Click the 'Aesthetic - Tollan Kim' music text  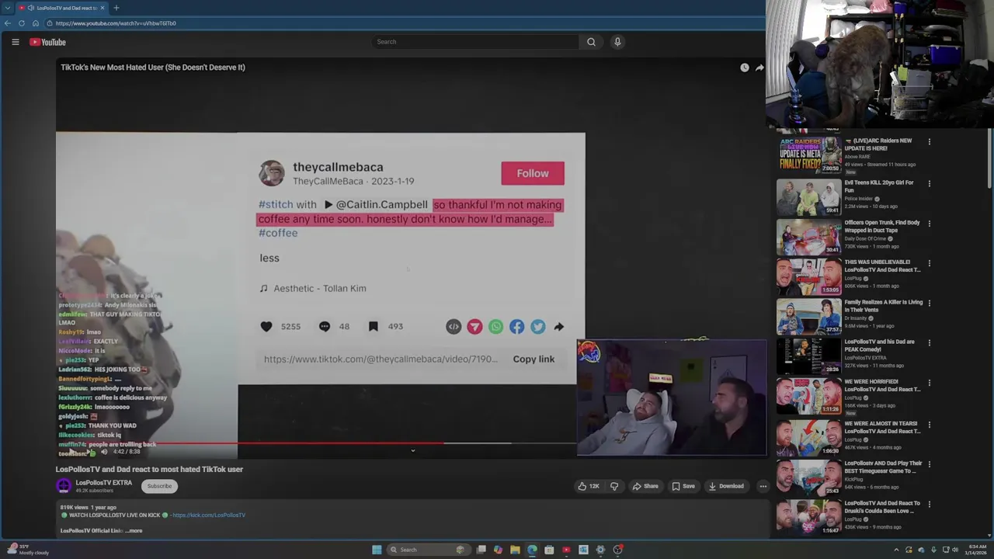[319, 288]
